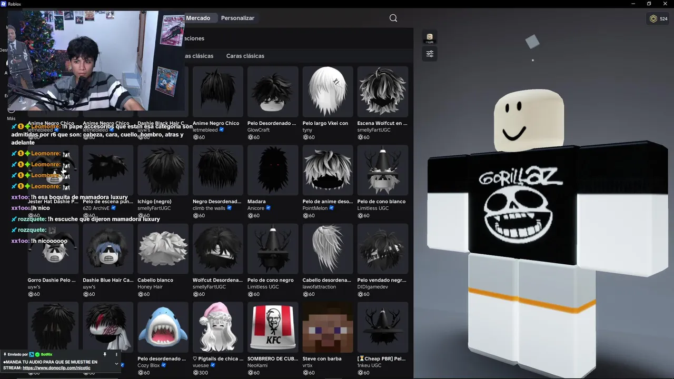674x379 pixels.
Task: Click the avatar preview thumbnail icon above sliders
Action: 430,37
